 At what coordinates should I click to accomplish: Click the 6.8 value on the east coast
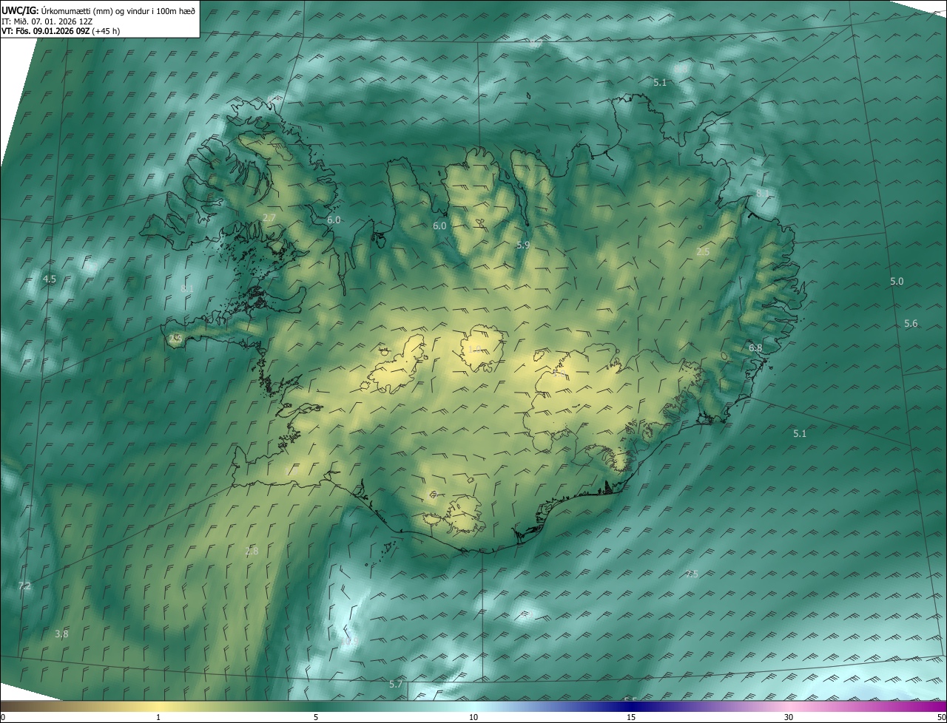point(755,348)
